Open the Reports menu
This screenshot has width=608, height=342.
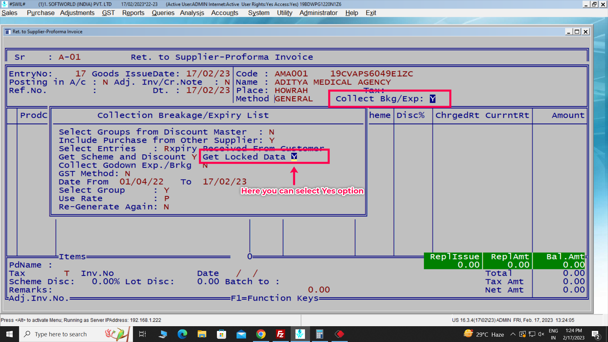click(133, 13)
